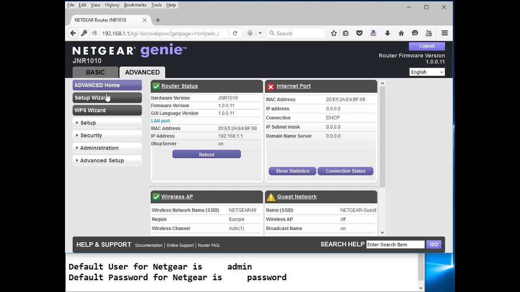Open the View menu

(95, 5)
